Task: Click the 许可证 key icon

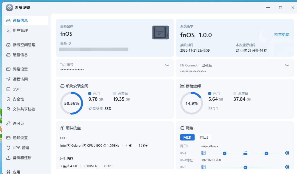Action: pos(8,123)
